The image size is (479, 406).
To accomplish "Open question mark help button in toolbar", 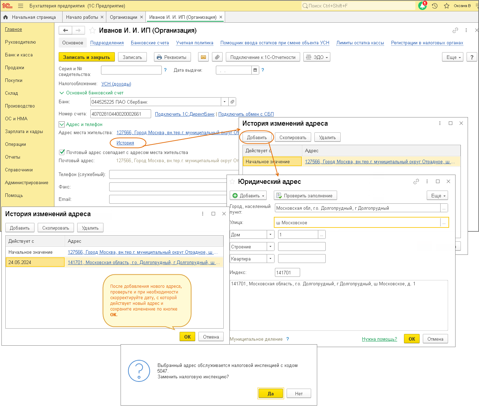I will click(x=472, y=57).
